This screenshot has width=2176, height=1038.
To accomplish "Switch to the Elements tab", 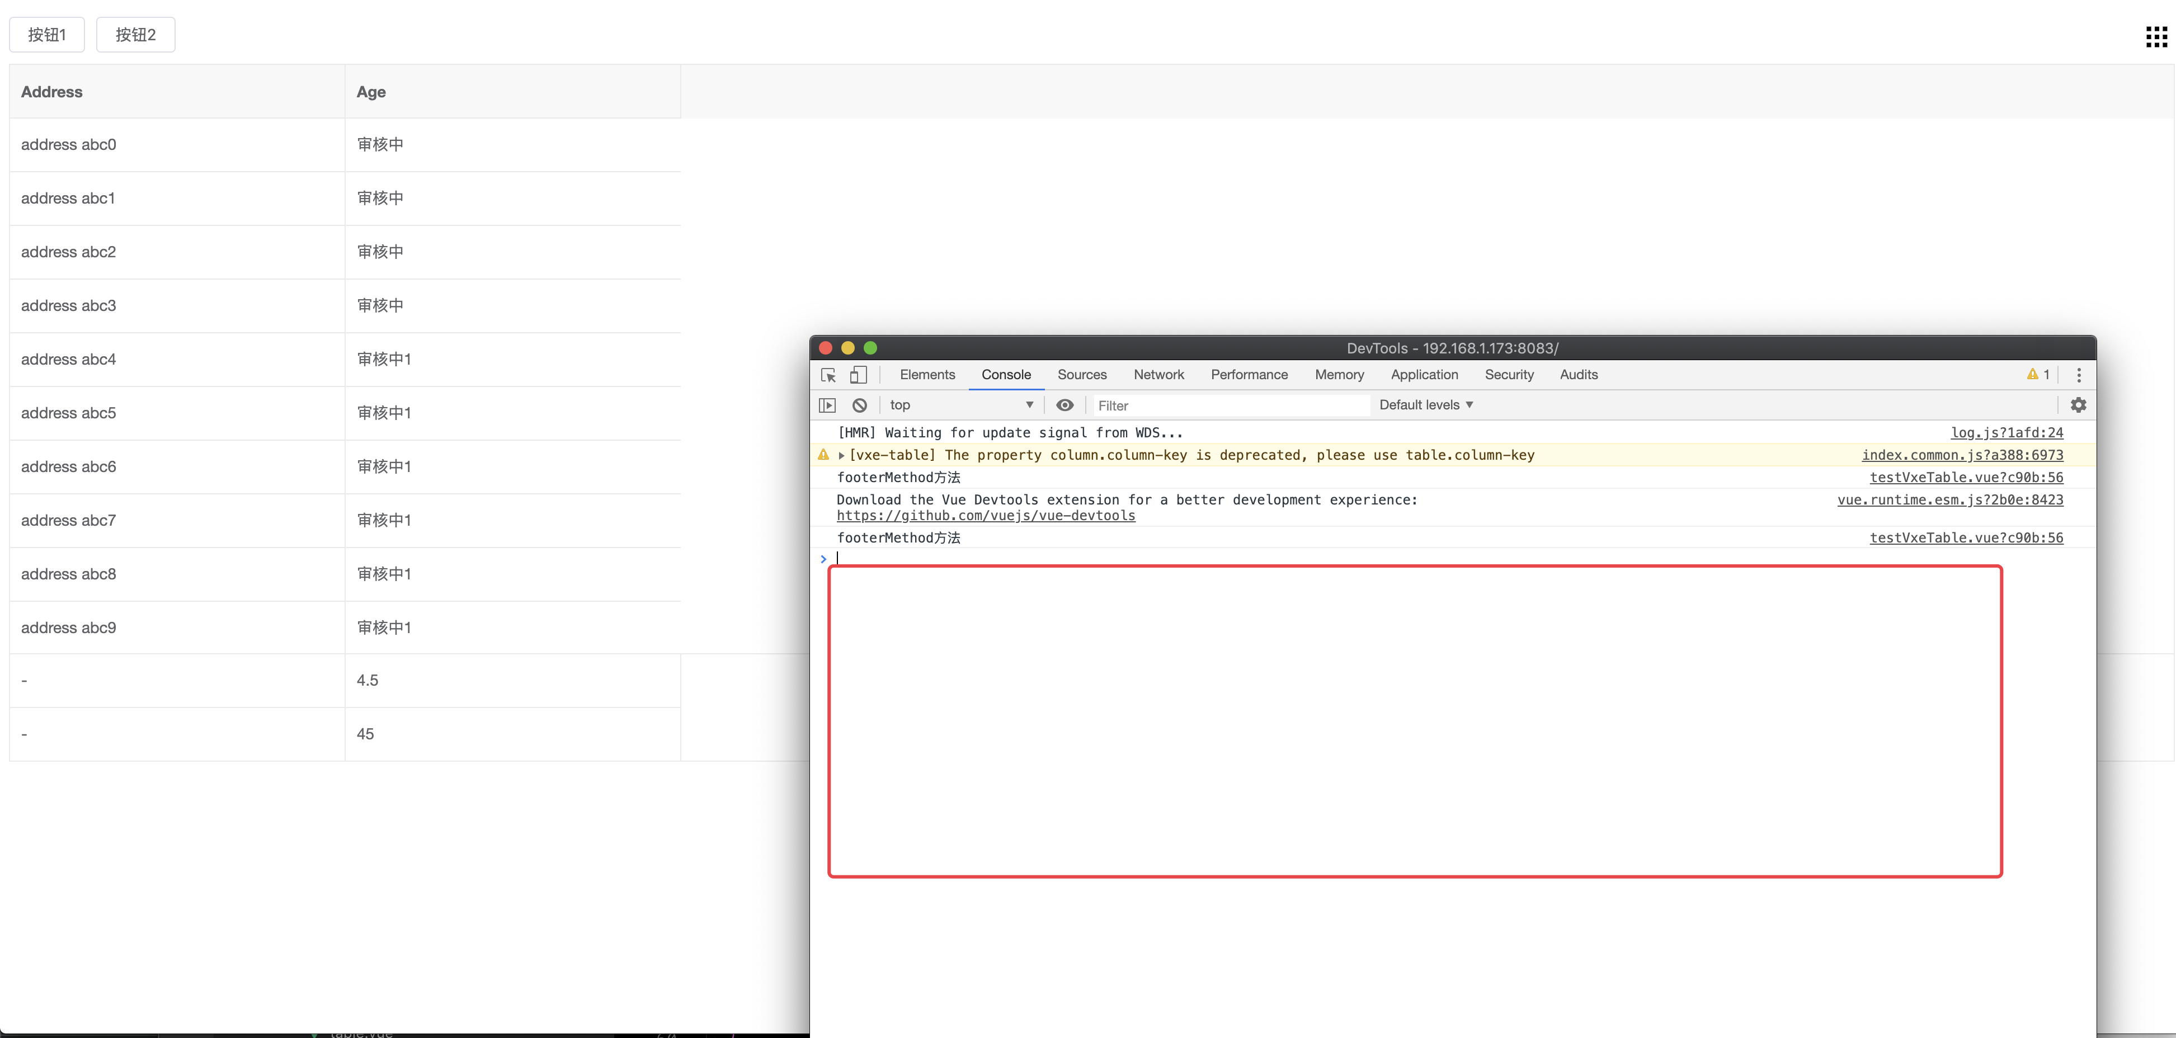I will click(927, 375).
